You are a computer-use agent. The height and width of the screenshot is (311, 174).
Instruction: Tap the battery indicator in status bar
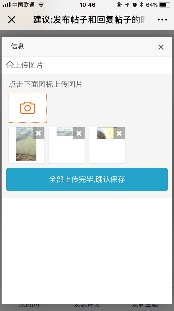[x=165, y=5]
